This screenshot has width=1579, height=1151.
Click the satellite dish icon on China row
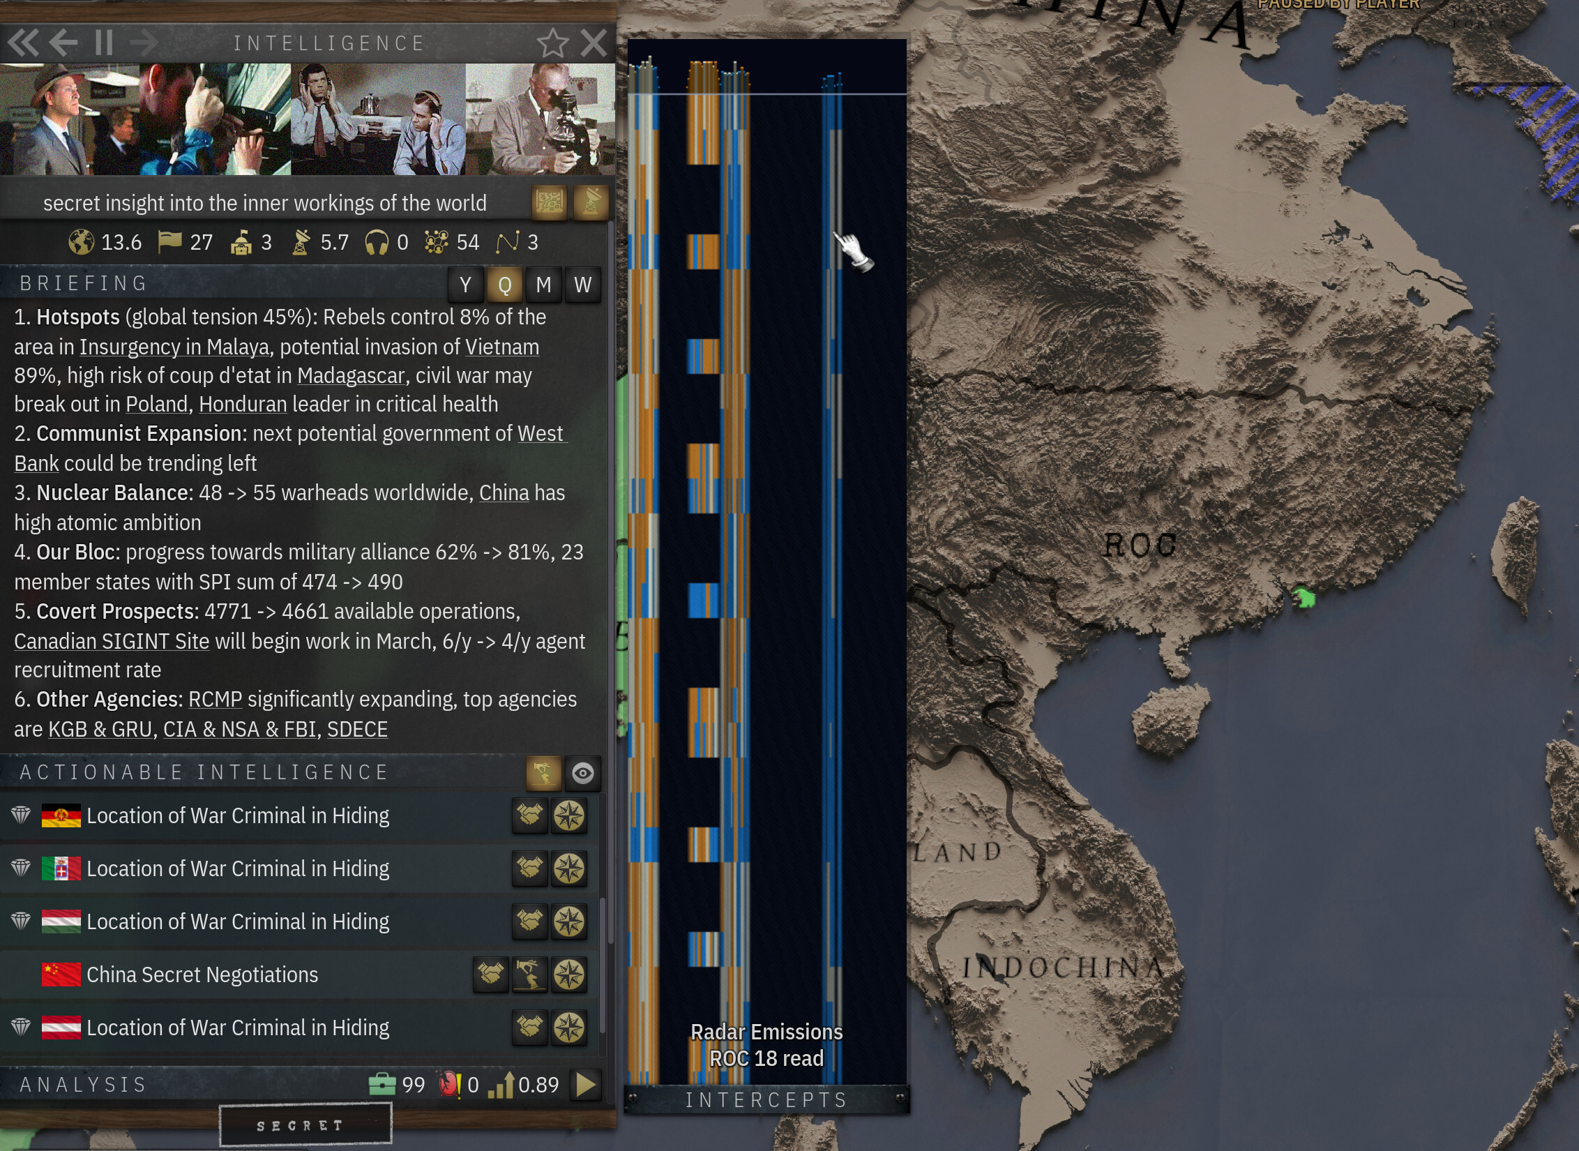click(x=529, y=975)
